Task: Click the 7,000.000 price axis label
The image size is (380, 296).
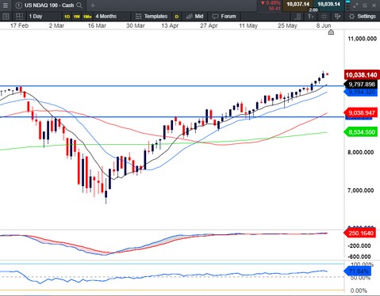Action: [x=361, y=190]
